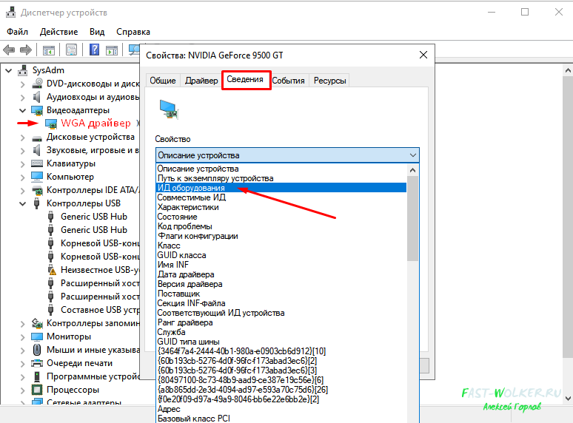The height and width of the screenshot is (423, 573).
Task: Expand the Клавиатуры category
Action: [23, 164]
